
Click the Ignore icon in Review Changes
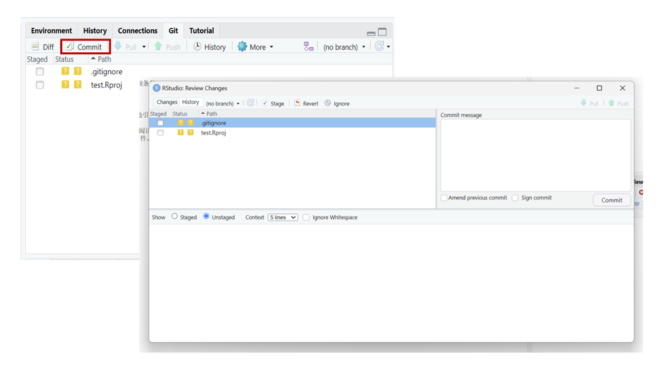click(x=328, y=103)
